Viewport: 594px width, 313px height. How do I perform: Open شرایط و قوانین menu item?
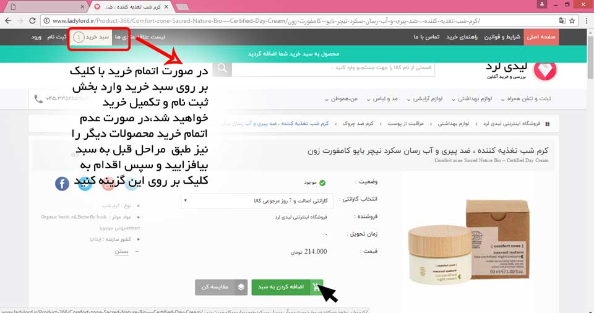pos(502,36)
